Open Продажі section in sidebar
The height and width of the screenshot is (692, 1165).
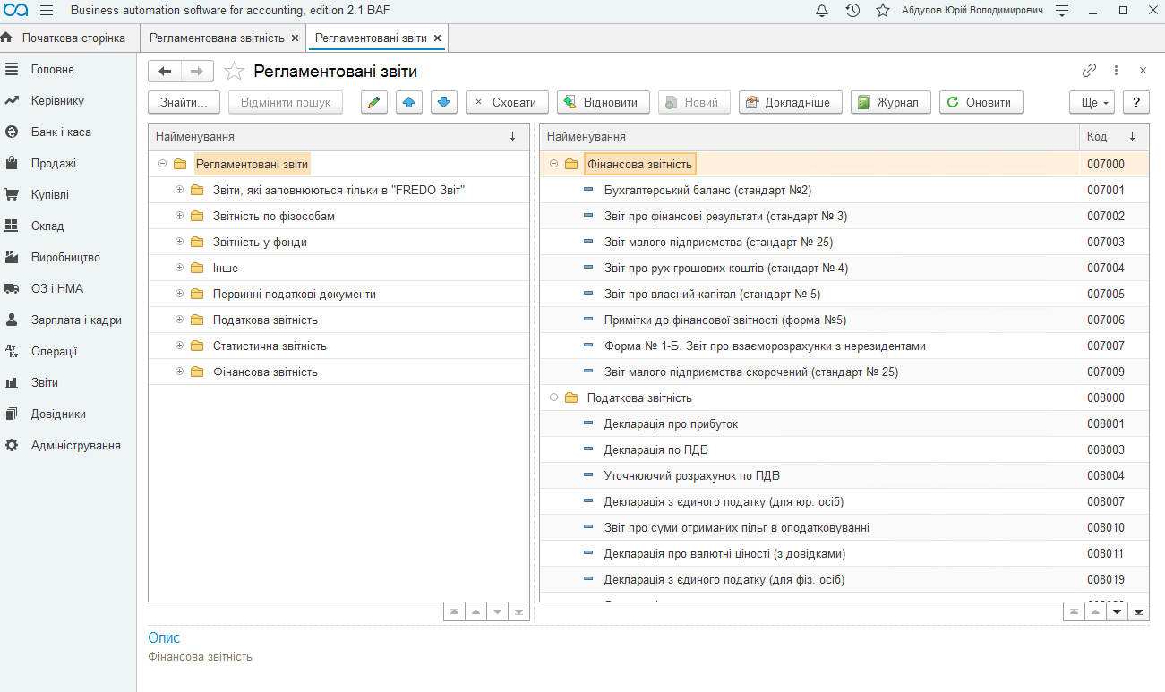pos(53,163)
